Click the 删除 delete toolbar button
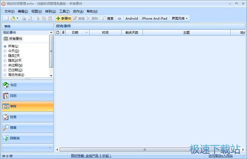The image size is (247, 159). click(x=92, y=18)
